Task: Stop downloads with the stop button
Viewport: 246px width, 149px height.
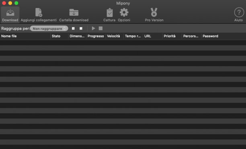Action: 100,29
